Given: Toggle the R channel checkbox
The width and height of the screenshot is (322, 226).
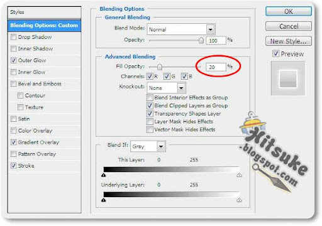Looking at the screenshot, I should pyautogui.click(x=150, y=77).
